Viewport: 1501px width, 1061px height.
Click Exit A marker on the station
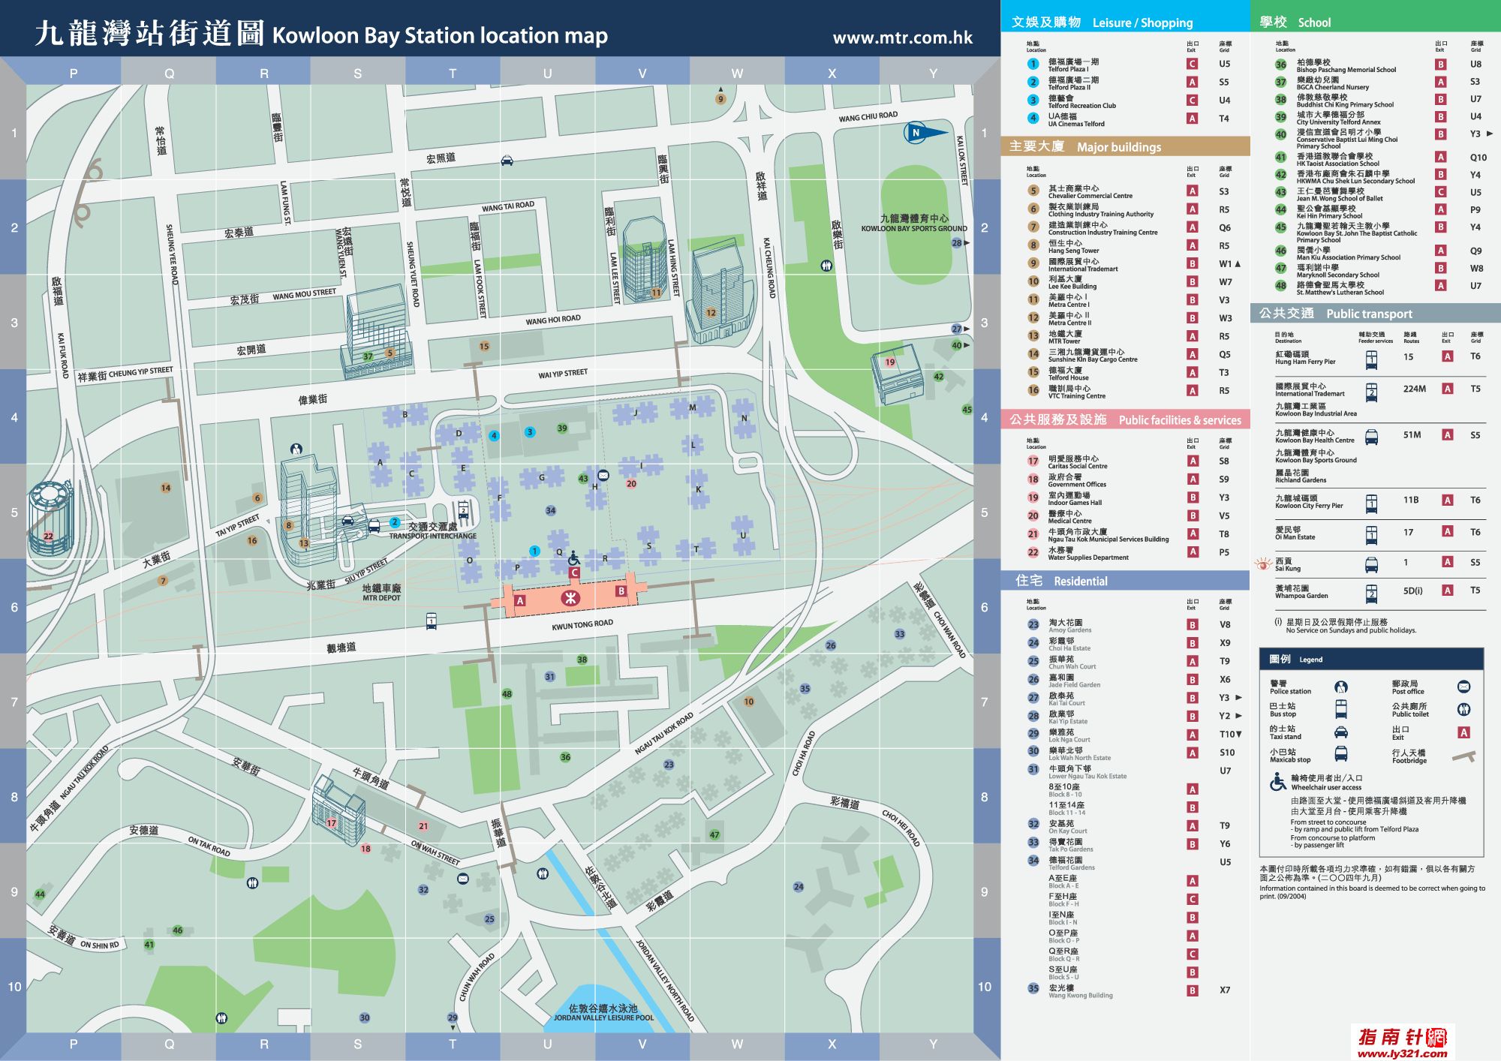(520, 600)
